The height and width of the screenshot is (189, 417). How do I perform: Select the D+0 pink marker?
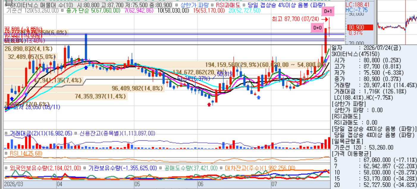(317, 28)
